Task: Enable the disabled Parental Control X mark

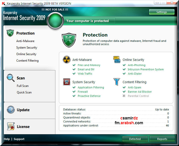Action: coord(124,96)
